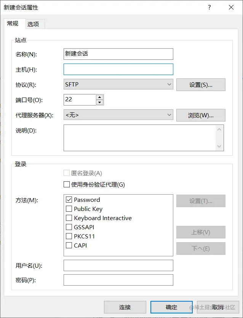Image resolution: width=243 pixels, height=318 pixels.
Task: Disable the Password authentication method
Action: point(69,200)
